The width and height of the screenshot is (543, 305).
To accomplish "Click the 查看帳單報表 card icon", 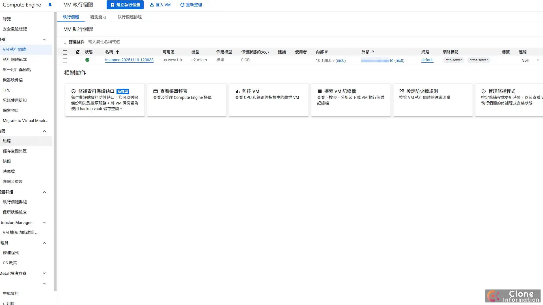I will click(x=156, y=91).
